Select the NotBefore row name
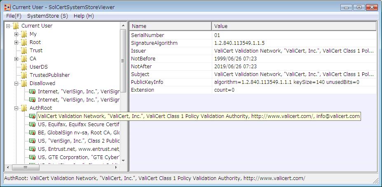The height and width of the screenshot is (187, 382). point(143,59)
